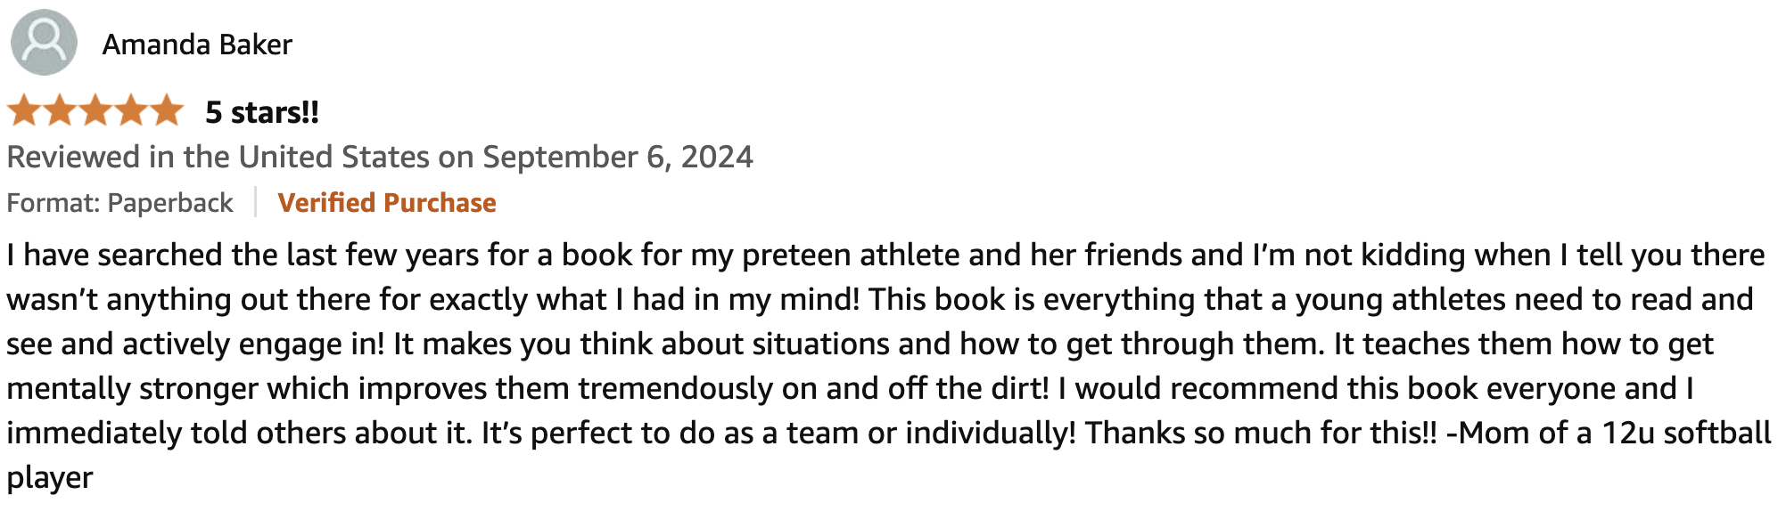Click the final word "player" of the review
The width and height of the screenshot is (1778, 511).
(50, 478)
